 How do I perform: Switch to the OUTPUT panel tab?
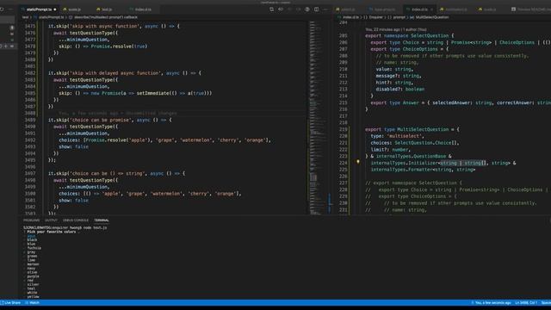click(51, 220)
